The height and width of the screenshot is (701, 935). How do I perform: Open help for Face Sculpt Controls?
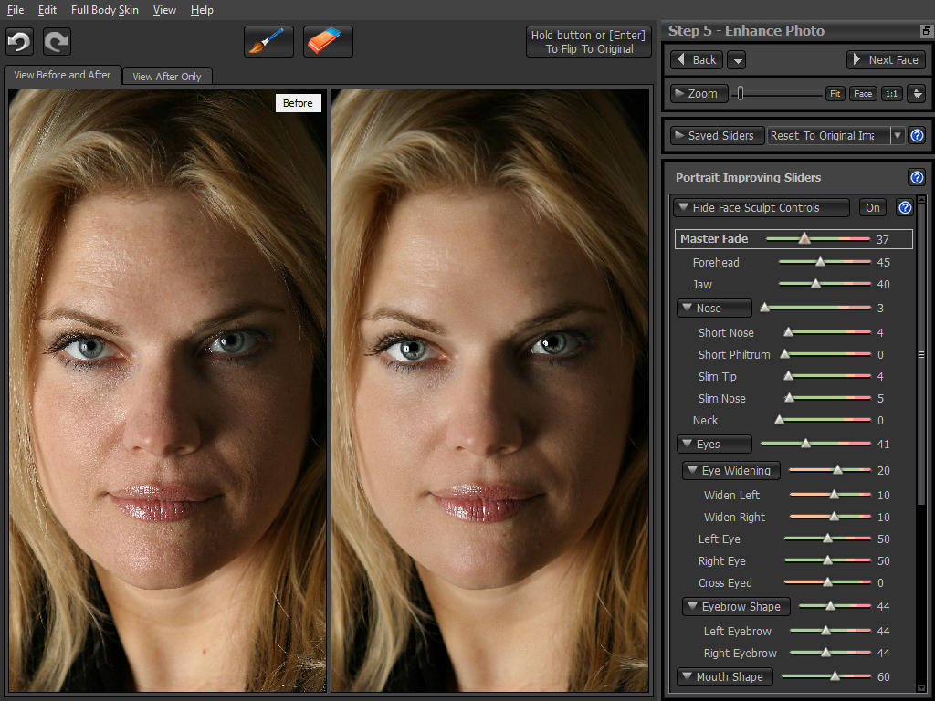click(905, 208)
